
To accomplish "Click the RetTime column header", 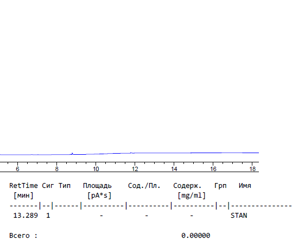I will point(23,186).
